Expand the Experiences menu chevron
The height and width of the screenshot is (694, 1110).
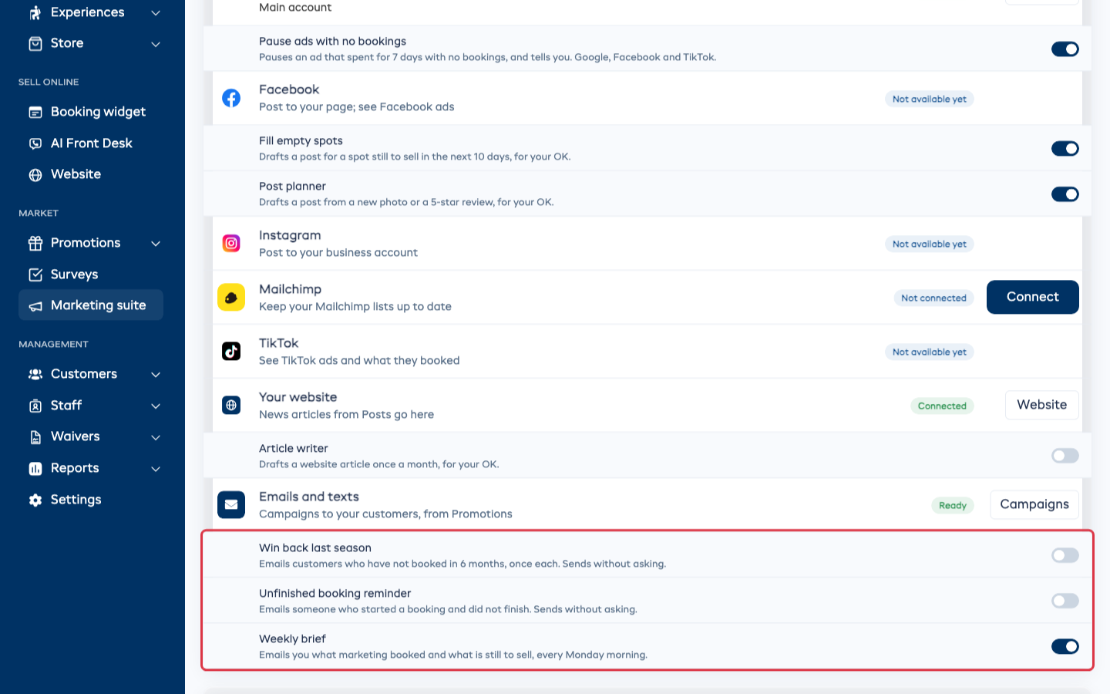[x=156, y=13]
